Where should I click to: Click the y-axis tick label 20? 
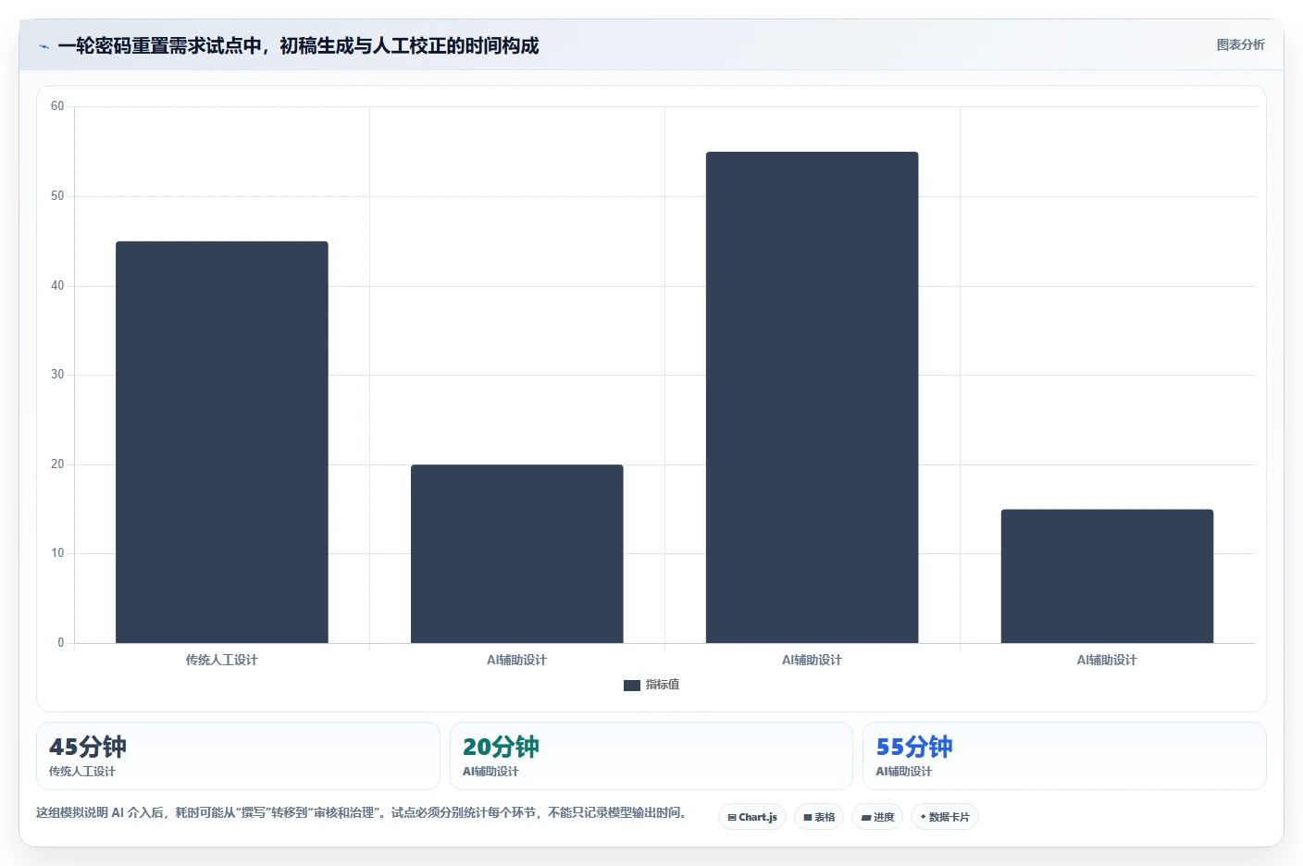[x=57, y=464]
